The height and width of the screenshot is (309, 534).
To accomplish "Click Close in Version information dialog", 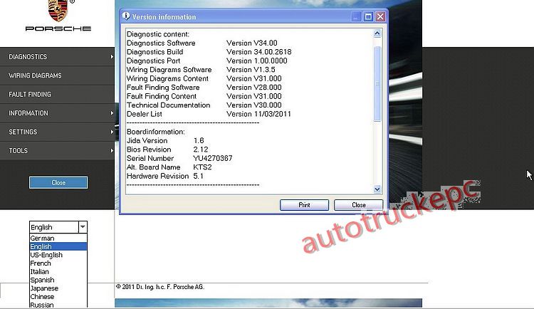I will [x=359, y=205].
